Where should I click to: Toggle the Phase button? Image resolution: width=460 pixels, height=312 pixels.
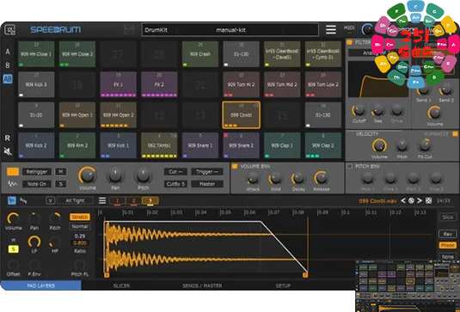(x=448, y=245)
